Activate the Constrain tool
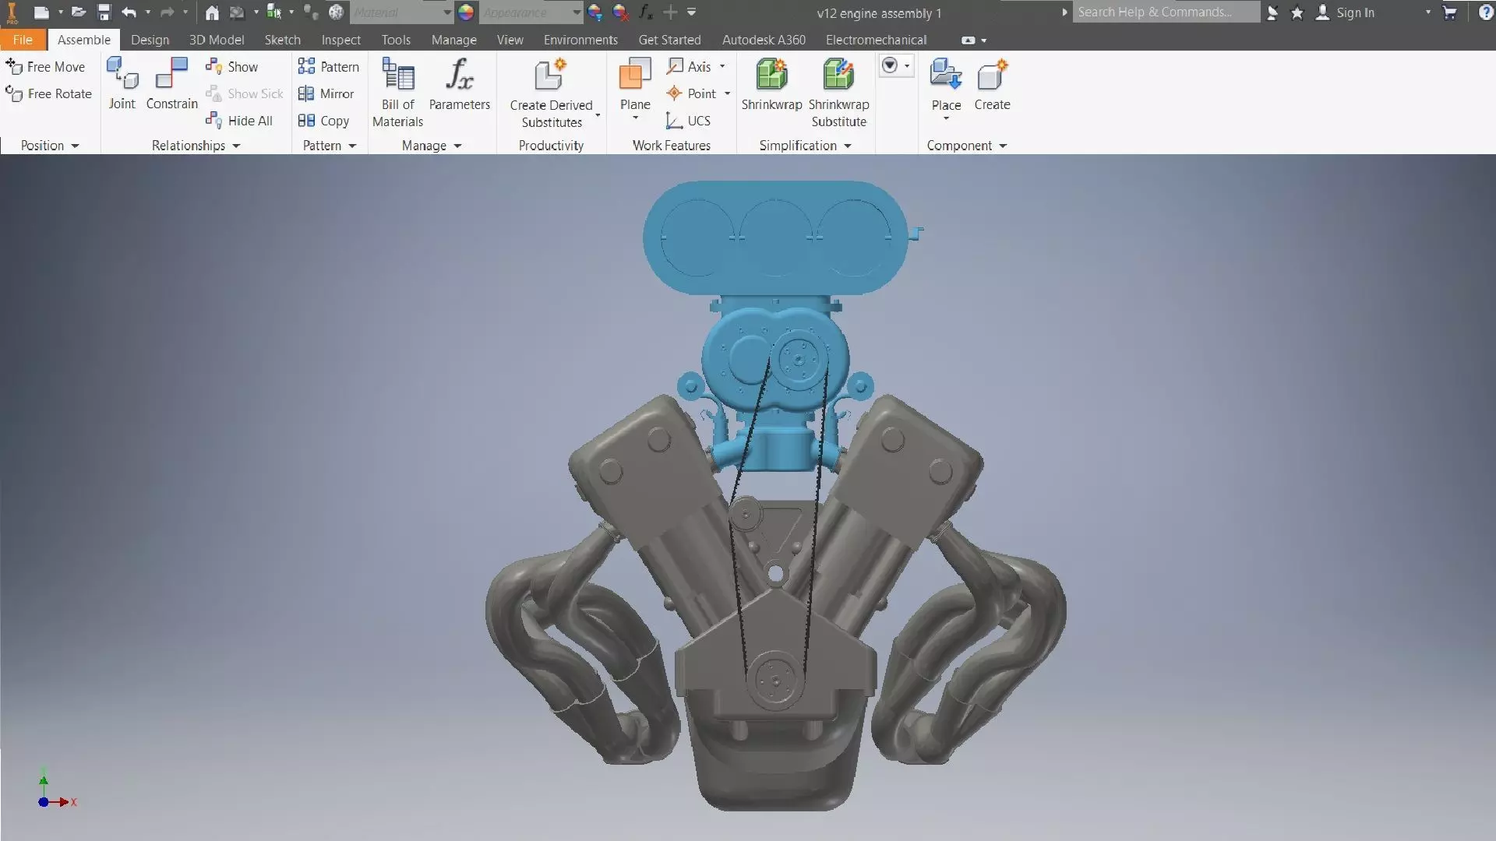 coord(172,83)
